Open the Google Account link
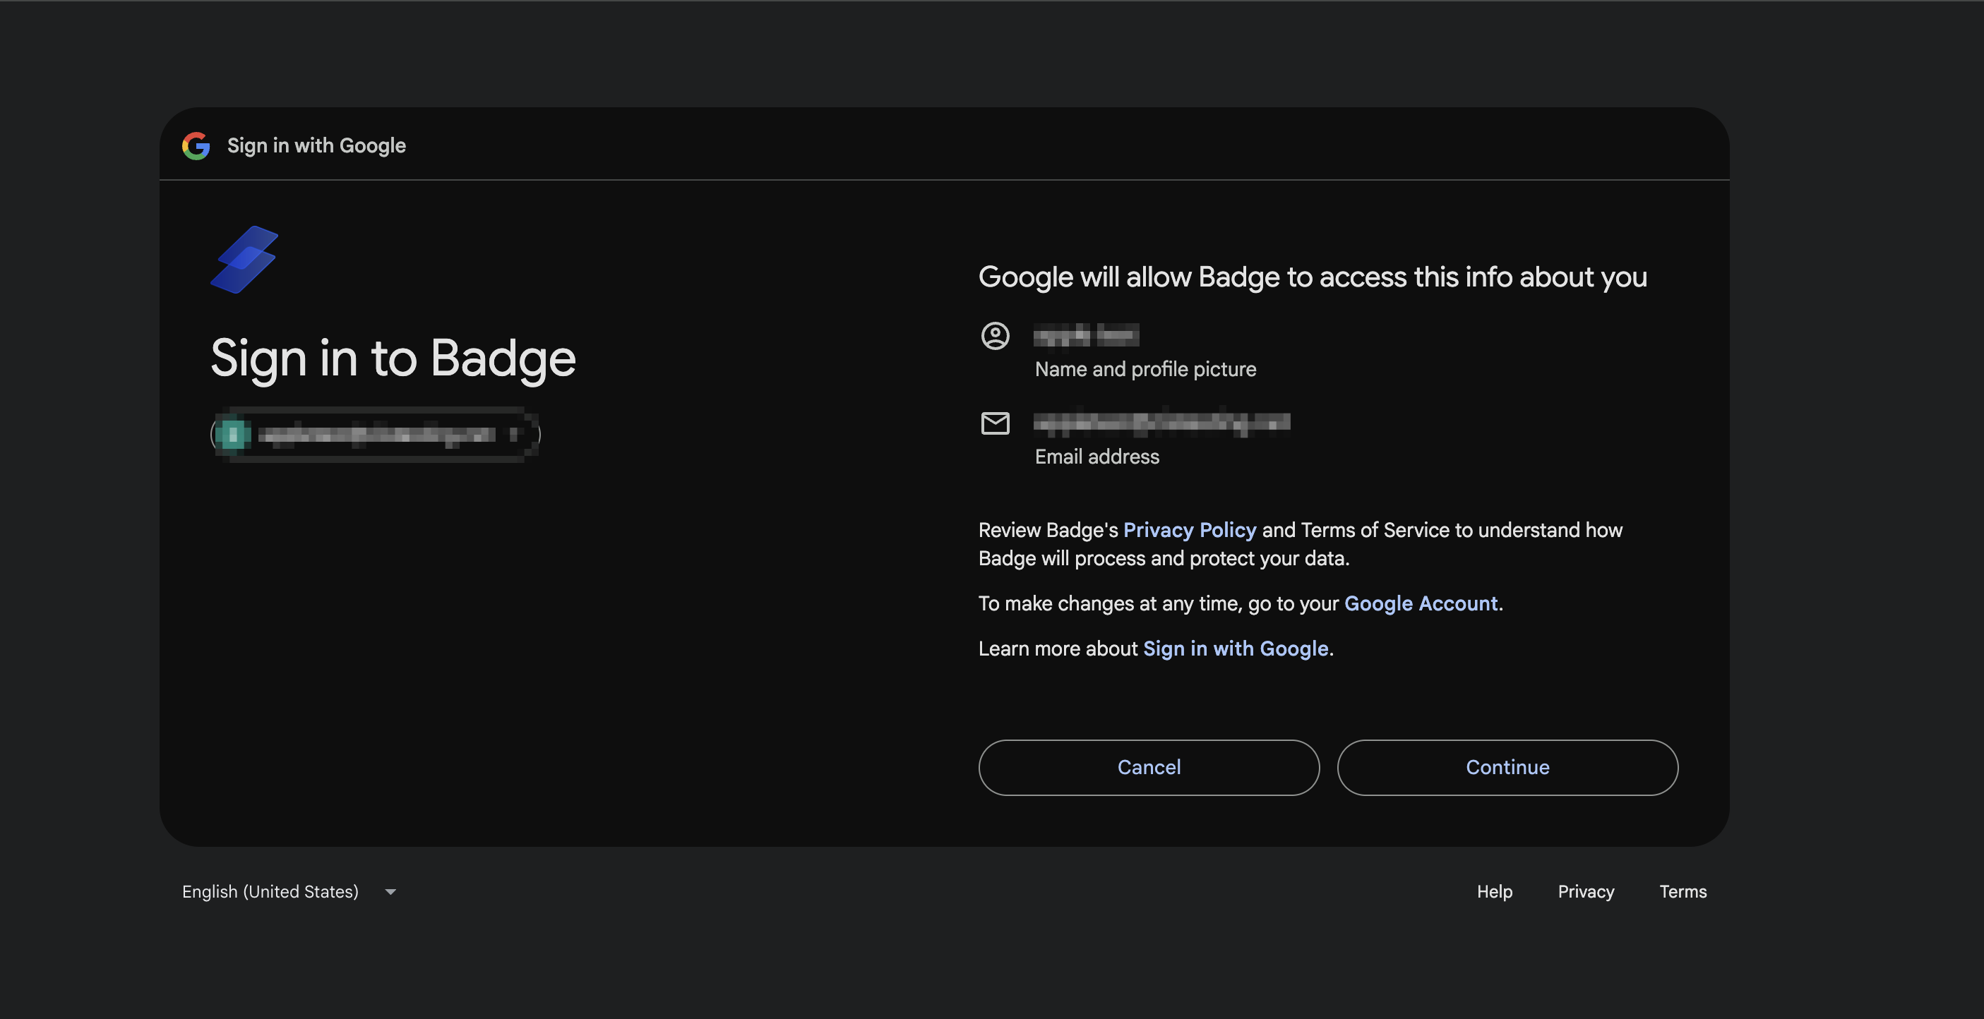Screen dimensions: 1984x1019 pos(1421,603)
